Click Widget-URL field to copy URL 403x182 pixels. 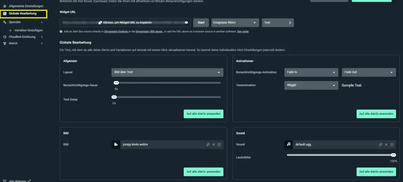tap(125, 23)
